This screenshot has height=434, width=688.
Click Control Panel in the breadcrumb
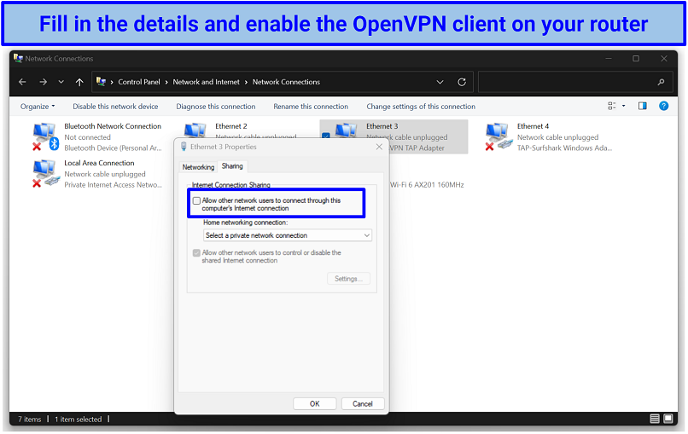coord(138,82)
